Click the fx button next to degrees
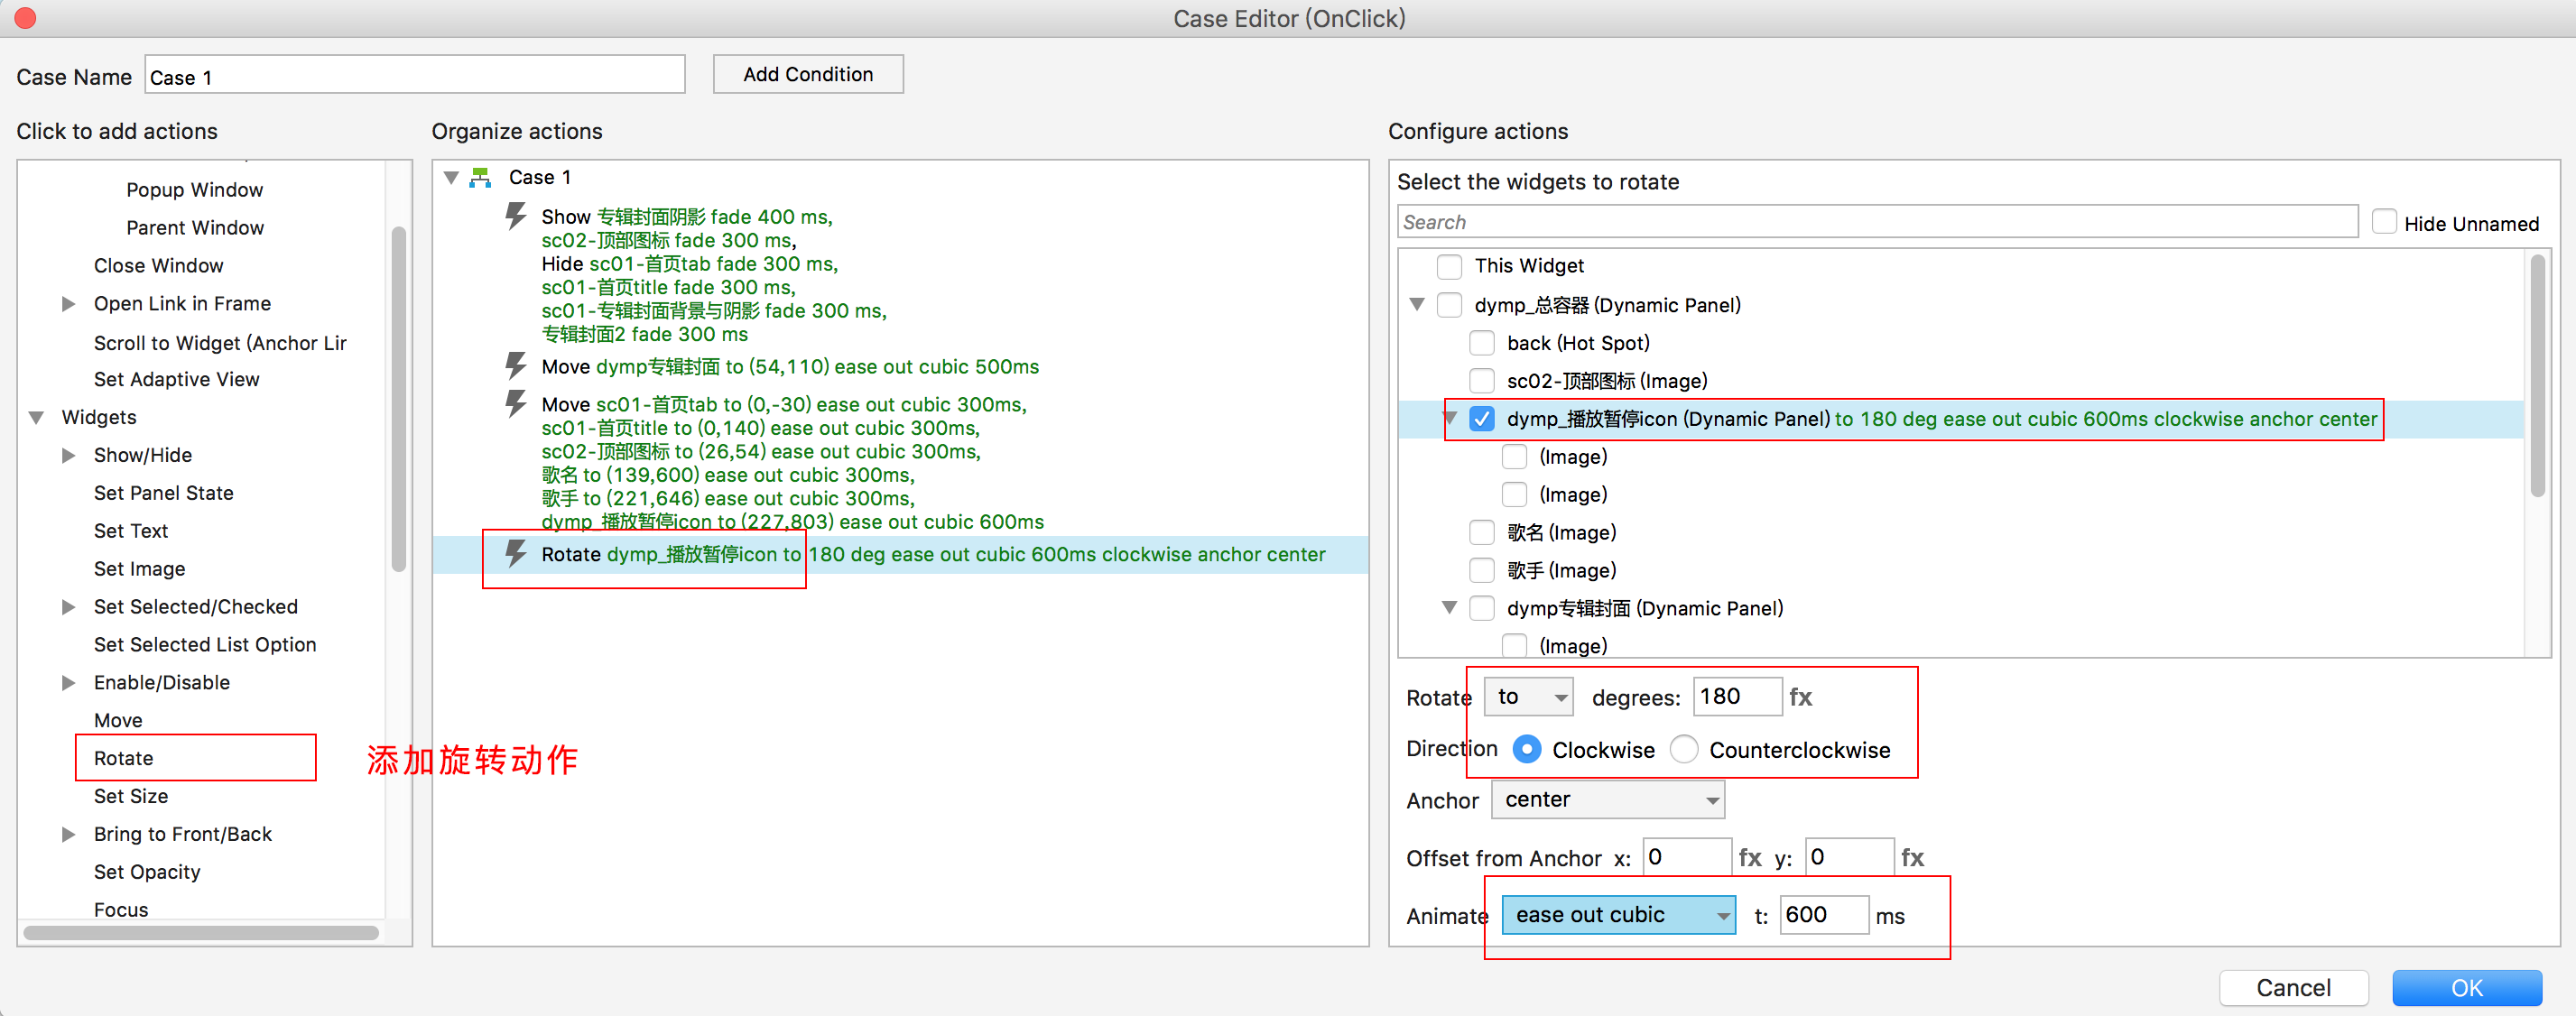 (x=1800, y=697)
